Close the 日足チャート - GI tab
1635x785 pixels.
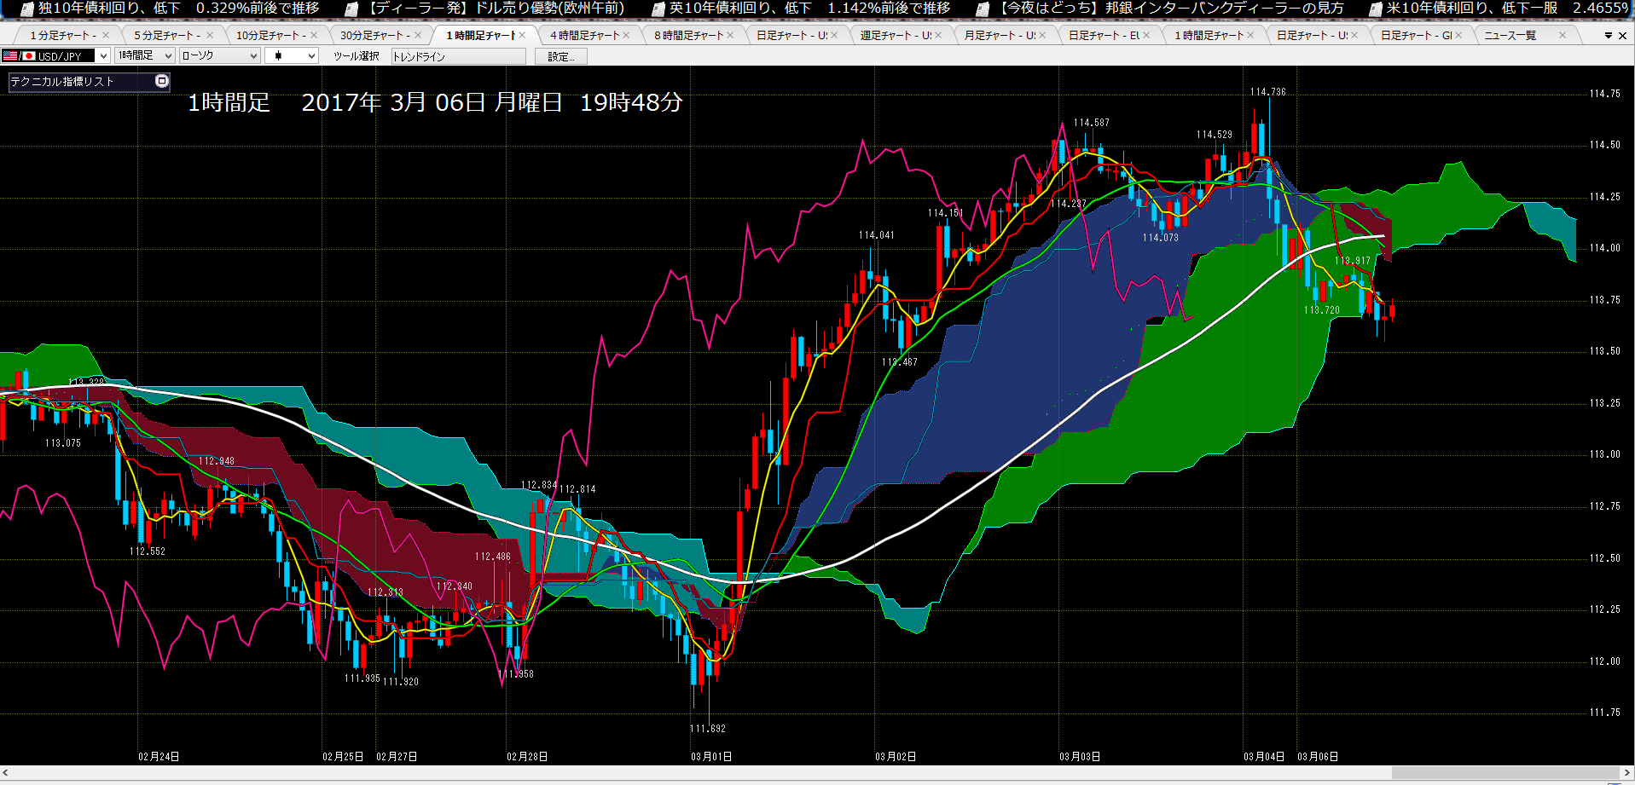pos(1458,36)
